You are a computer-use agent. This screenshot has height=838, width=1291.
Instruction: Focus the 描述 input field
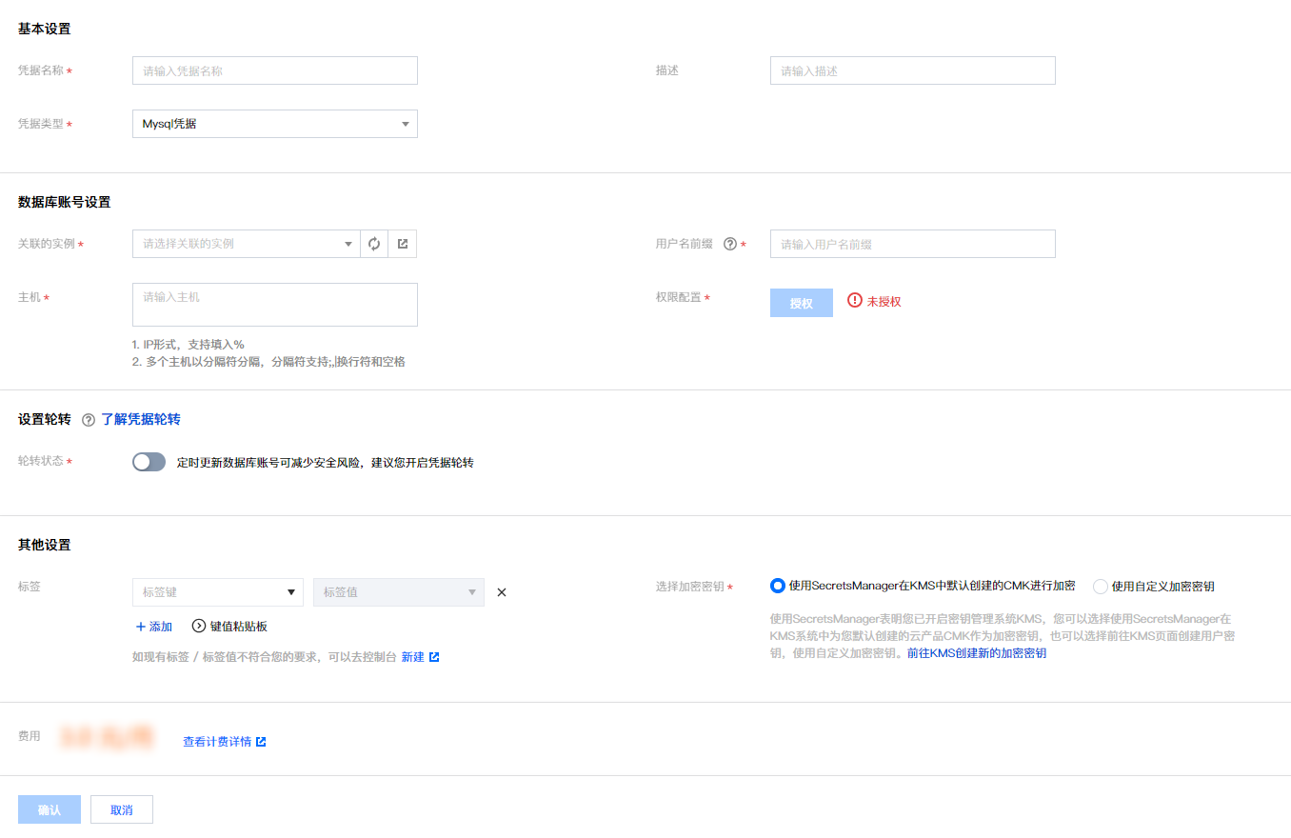(913, 70)
